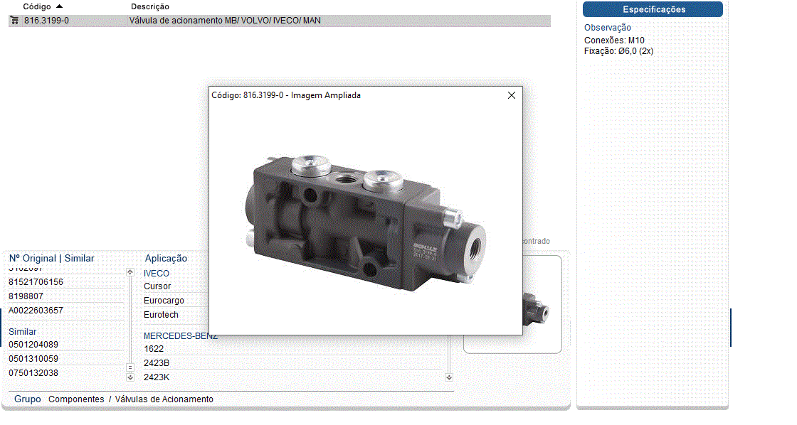Open the Especificações tab header

(653, 9)
